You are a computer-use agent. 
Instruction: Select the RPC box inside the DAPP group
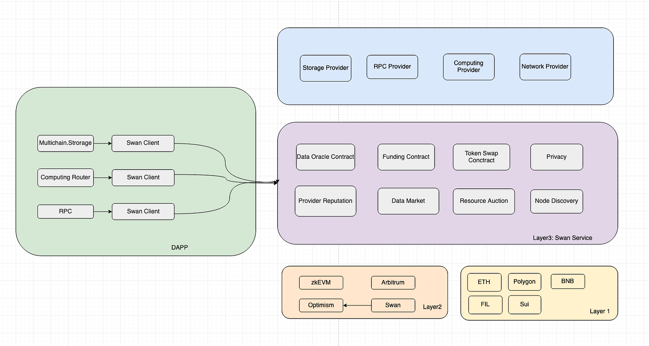pyautogui.click(x=66, y=211)
